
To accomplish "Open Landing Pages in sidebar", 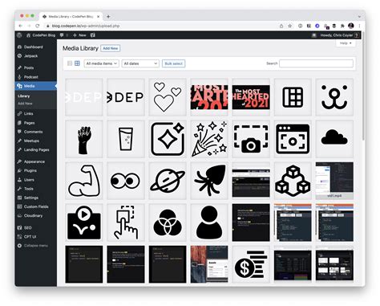I will 36,149.
